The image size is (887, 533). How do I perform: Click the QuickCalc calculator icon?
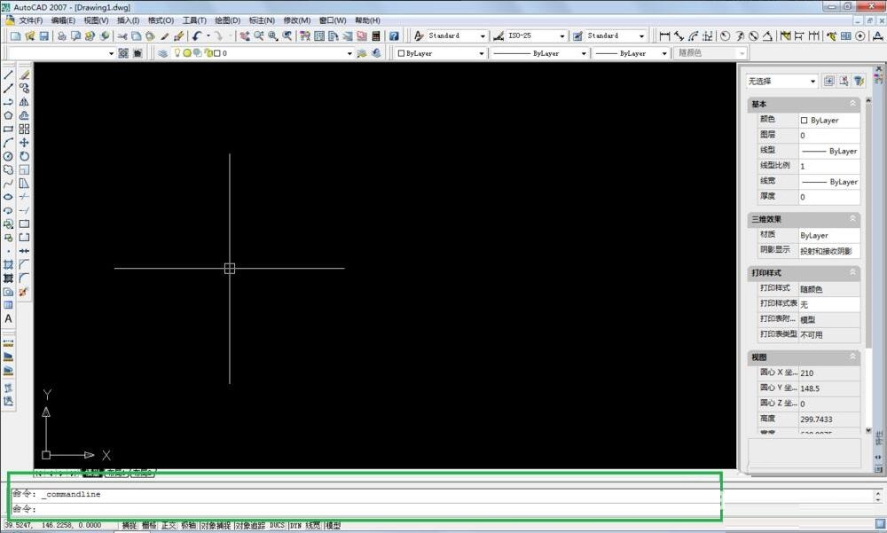click(375, 35)
